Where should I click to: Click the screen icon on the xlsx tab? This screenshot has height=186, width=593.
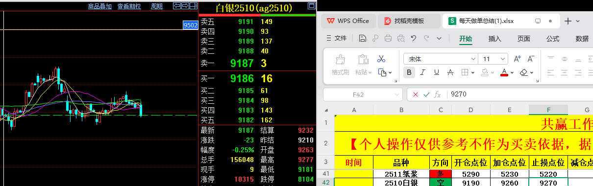pos(537,21)
